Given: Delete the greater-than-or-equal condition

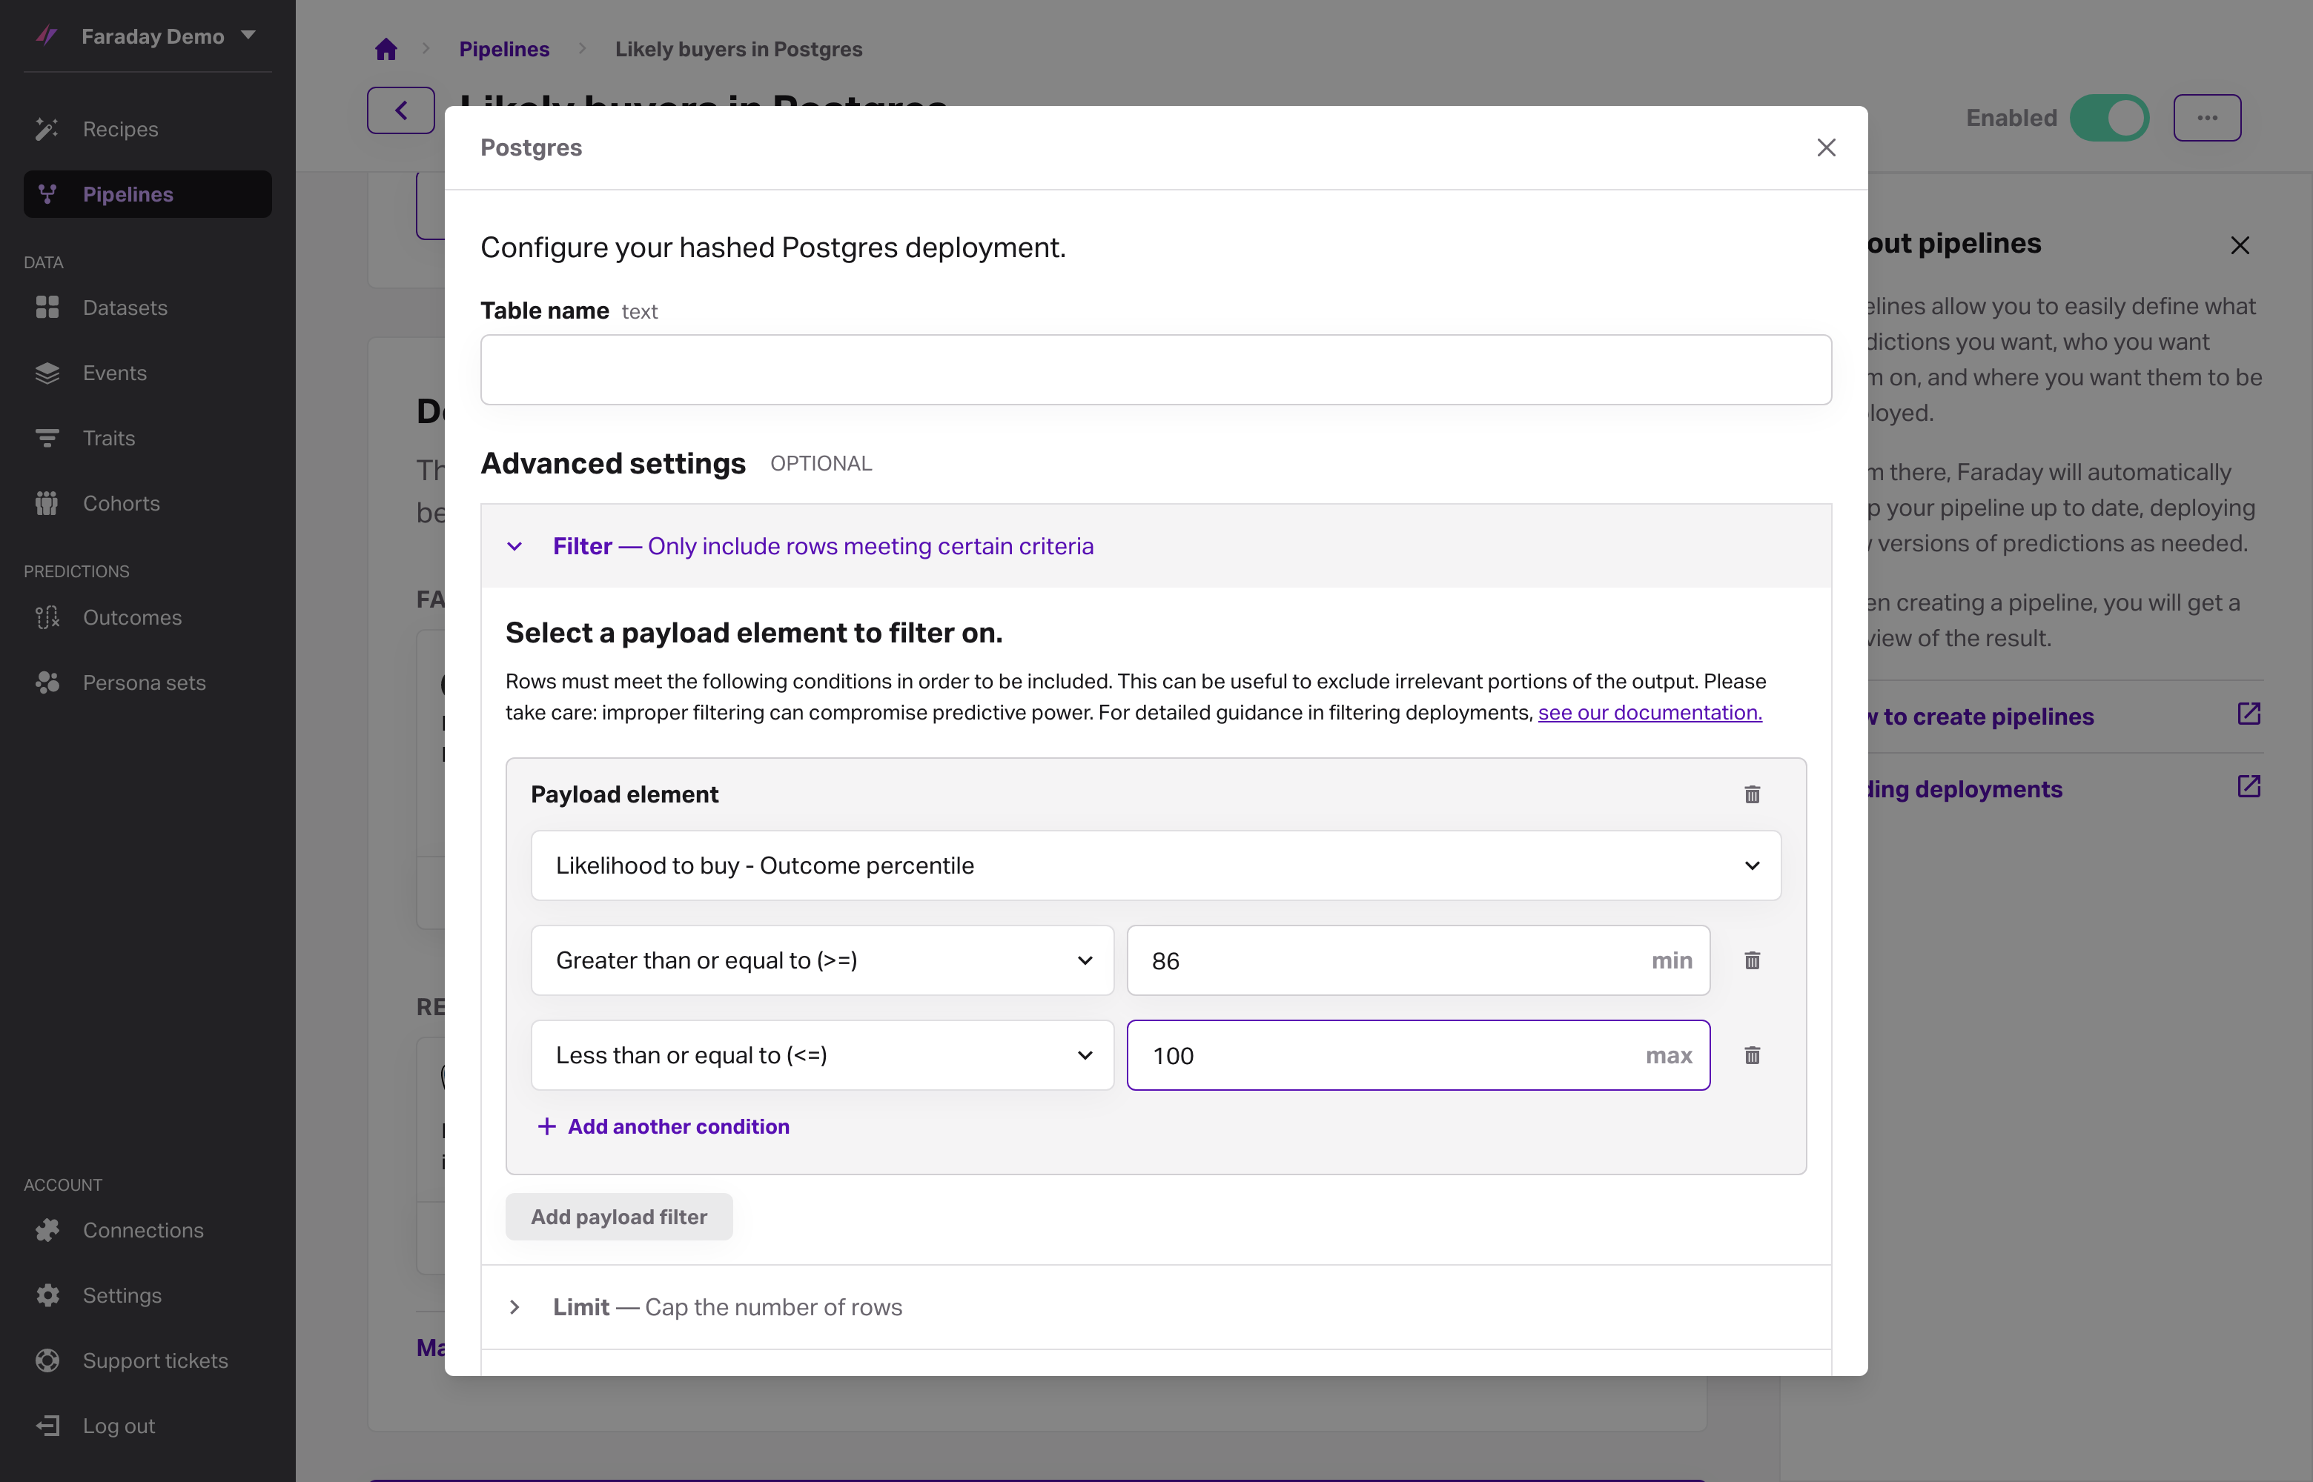Looking at the screenshot, I should 1752,960.
